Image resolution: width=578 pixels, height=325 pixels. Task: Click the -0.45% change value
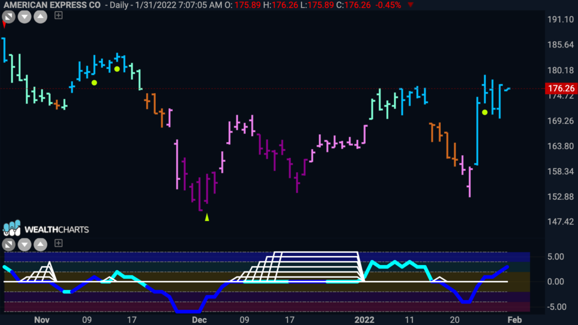[x=388, y=5]
